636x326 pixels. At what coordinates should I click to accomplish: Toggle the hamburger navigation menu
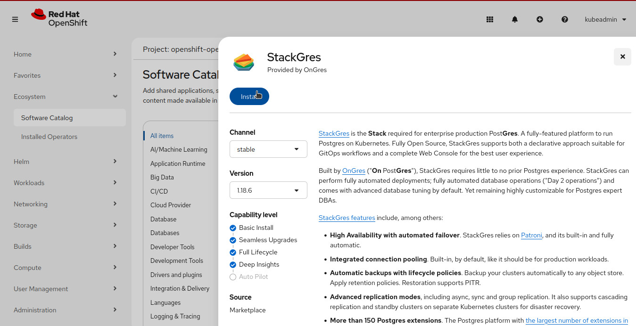(x=15, y=19)
